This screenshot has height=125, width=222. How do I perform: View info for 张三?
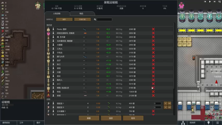(x=53, y=64)
